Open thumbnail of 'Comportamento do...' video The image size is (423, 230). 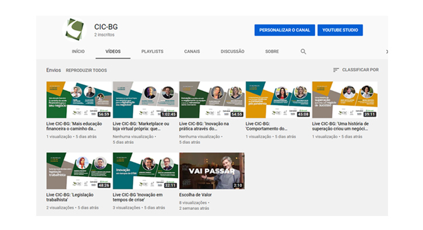click(x=278, y=100)
